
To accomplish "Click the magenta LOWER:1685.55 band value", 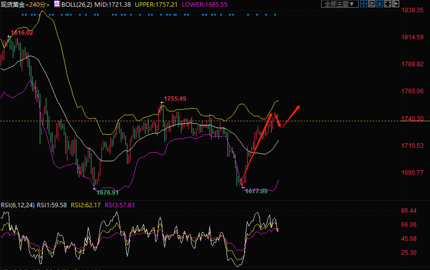I will (204, 5).
